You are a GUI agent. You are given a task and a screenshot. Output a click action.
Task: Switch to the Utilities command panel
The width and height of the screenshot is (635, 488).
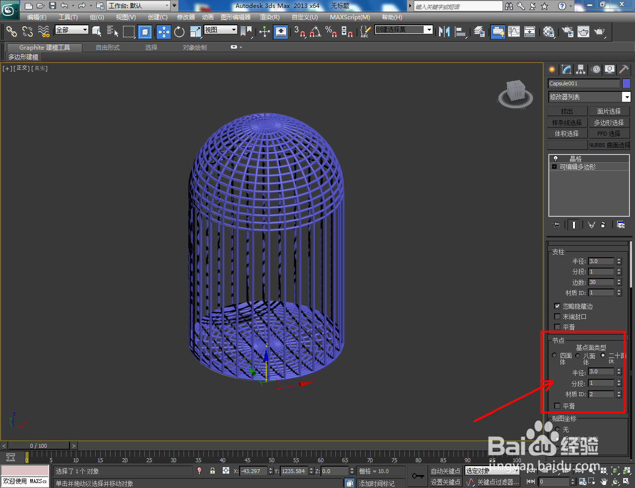coord(624,70)
